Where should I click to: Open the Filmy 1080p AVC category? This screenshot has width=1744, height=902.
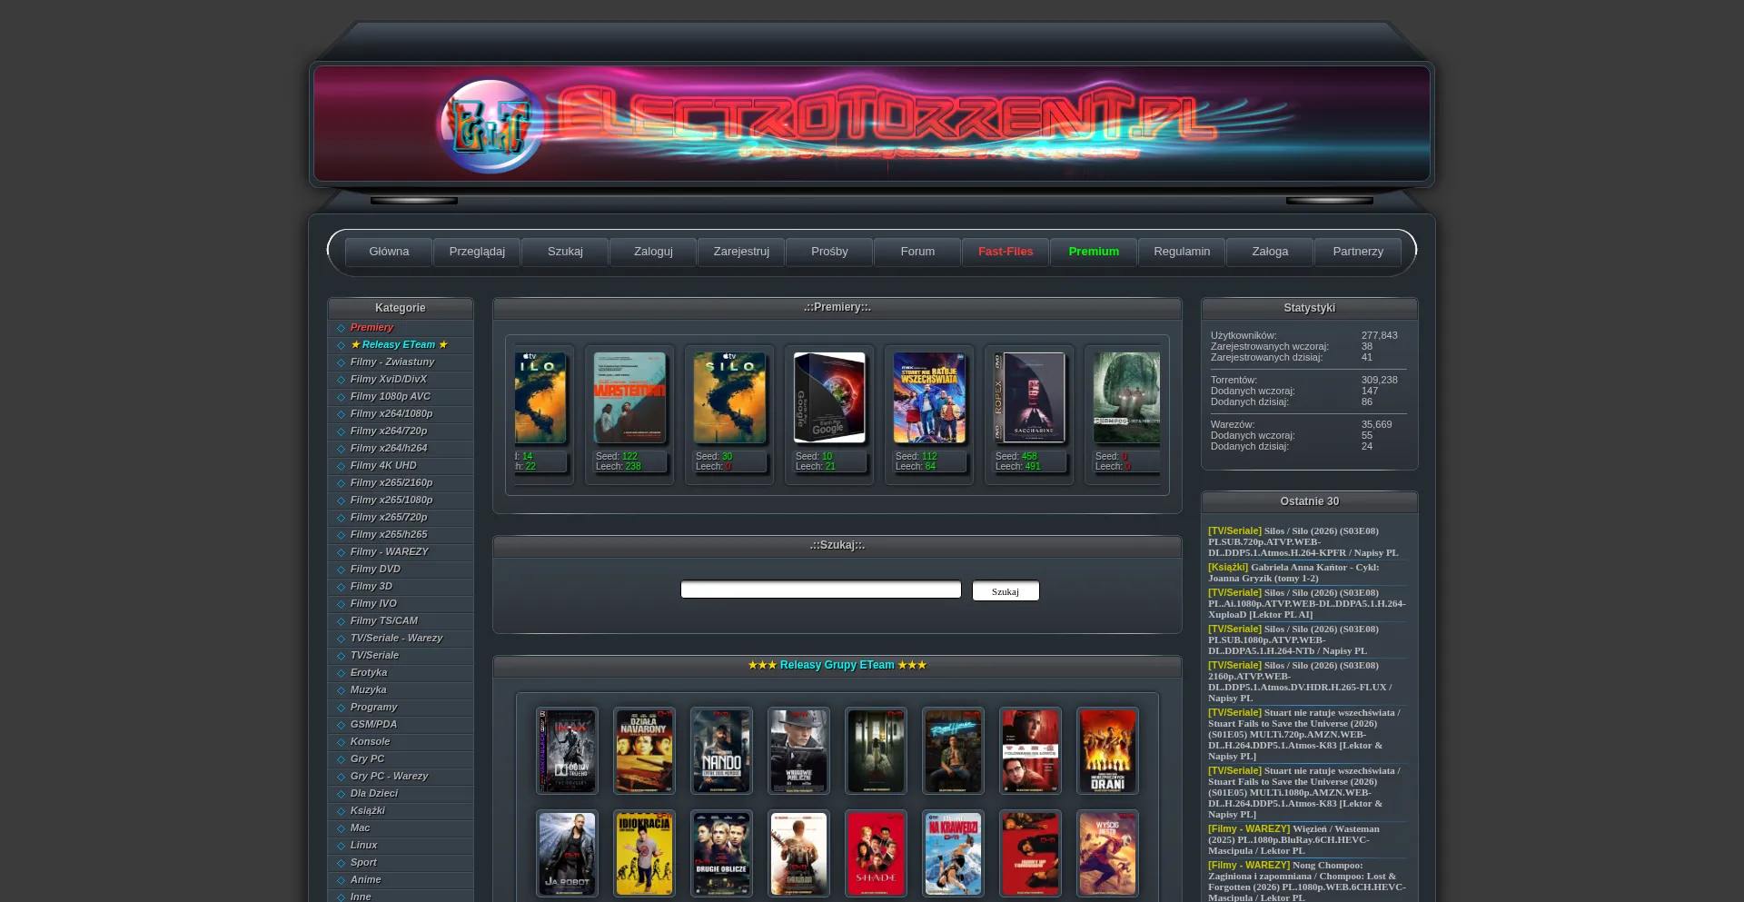(391, 397)
